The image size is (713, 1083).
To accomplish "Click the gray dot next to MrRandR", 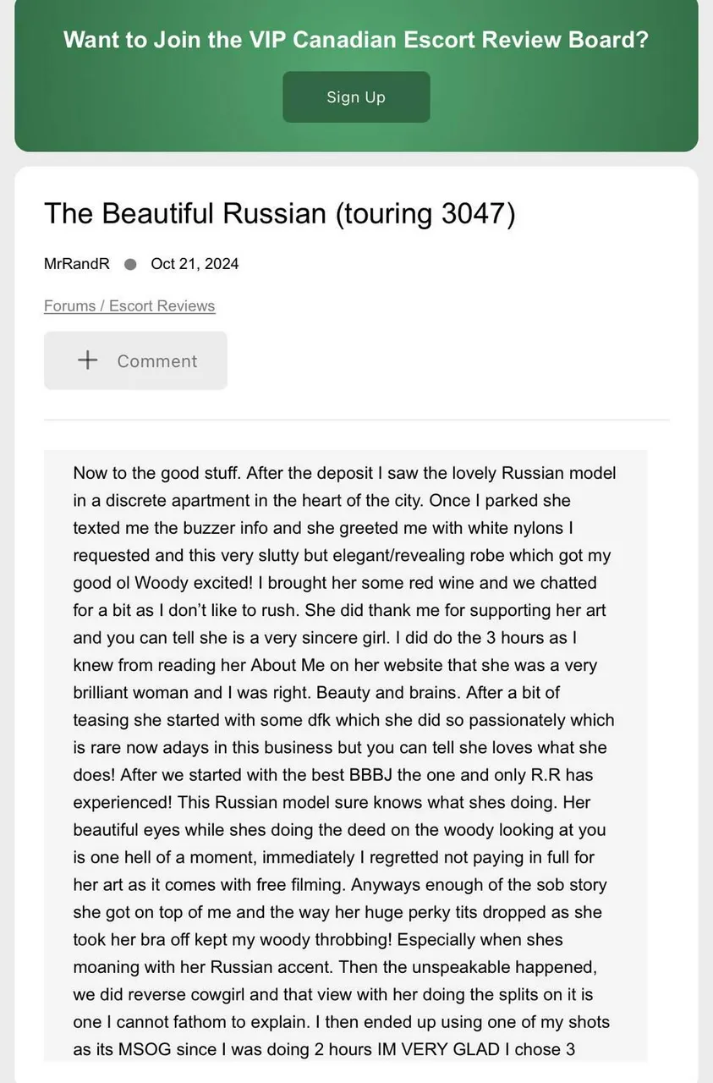I will click(130, 264).
